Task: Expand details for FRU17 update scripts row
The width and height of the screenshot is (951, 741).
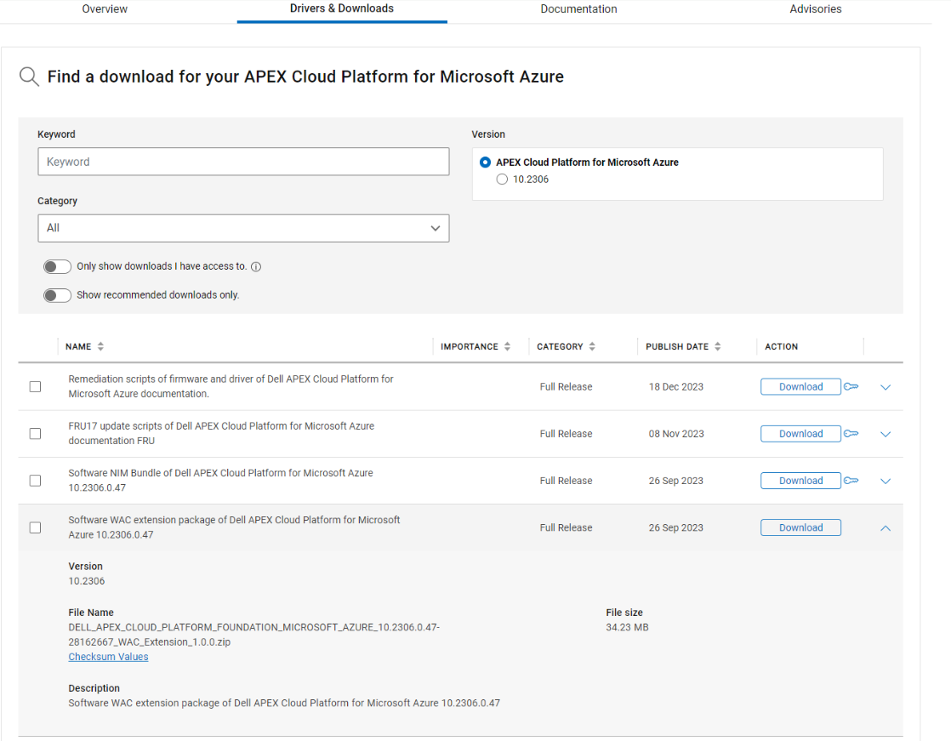Action: pos(886,434)
